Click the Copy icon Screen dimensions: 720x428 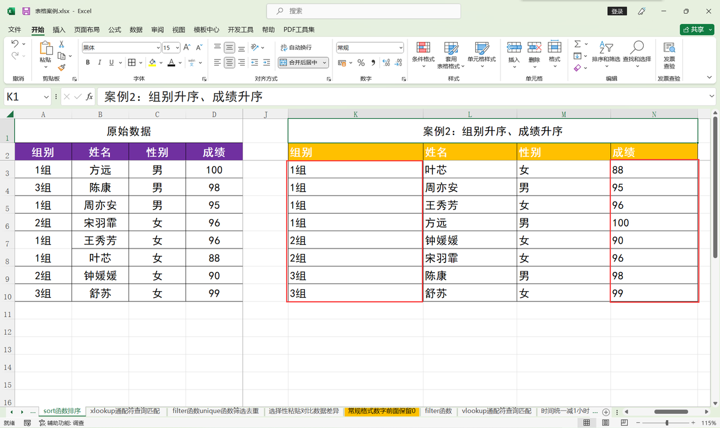pos(62,56)
